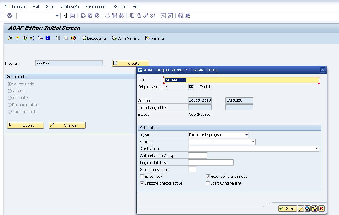
Task: Open the Environment menu
Action: [96, 6]
